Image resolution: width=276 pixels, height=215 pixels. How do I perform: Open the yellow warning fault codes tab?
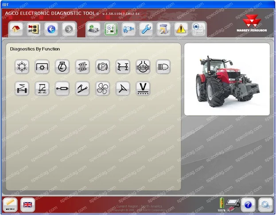point(181,29)
